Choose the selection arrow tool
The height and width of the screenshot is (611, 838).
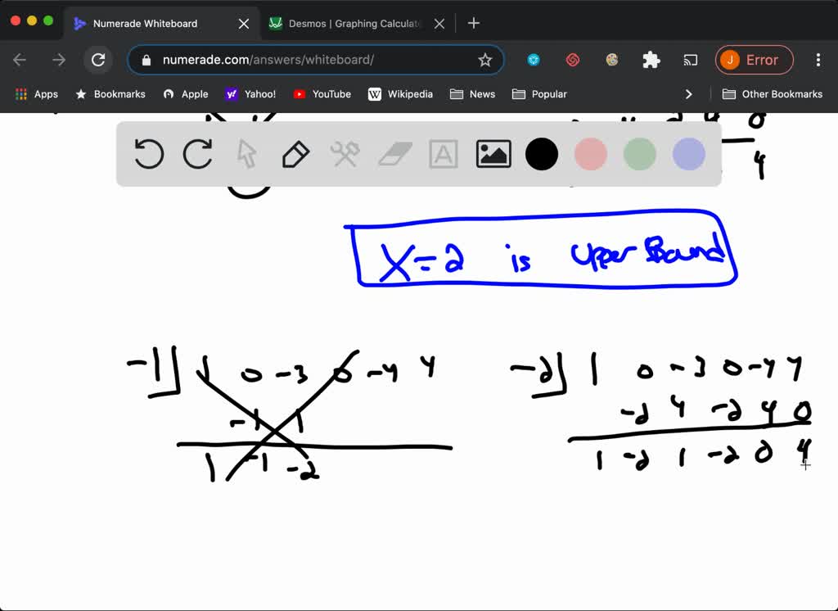click(x=247, y=154)
